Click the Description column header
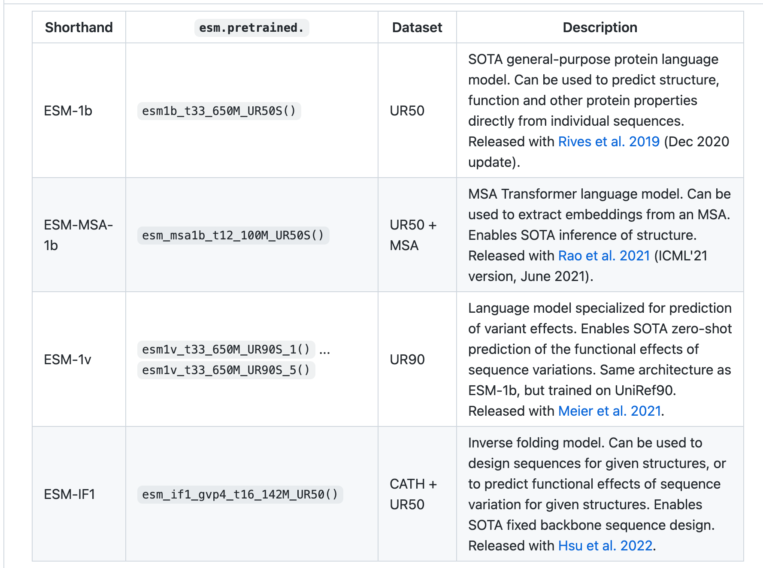 [x=600, y=27]
